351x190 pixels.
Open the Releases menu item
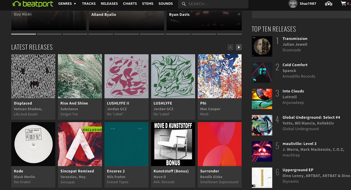(109, 4)
